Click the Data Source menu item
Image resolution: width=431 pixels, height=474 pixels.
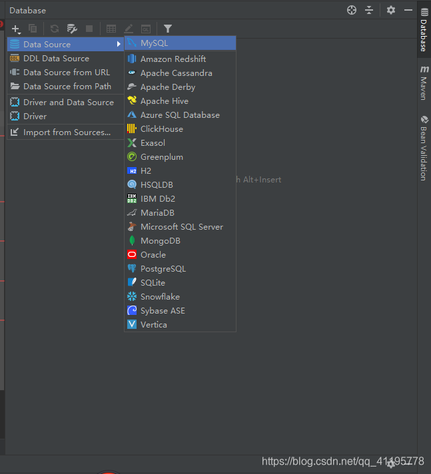[65, 44]
